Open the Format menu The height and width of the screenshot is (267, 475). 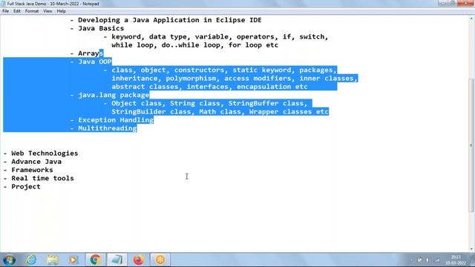pyautogui.click(x=32, y=11)
